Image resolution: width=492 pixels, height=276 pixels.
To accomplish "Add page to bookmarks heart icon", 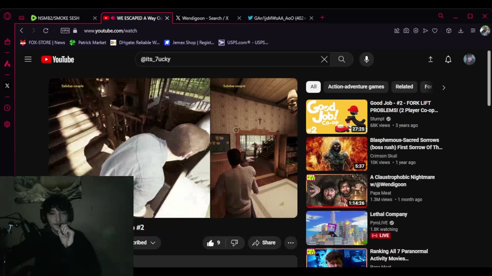I will click(435, 31).
